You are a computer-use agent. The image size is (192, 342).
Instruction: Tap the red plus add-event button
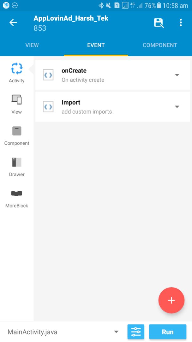point(171,300)
